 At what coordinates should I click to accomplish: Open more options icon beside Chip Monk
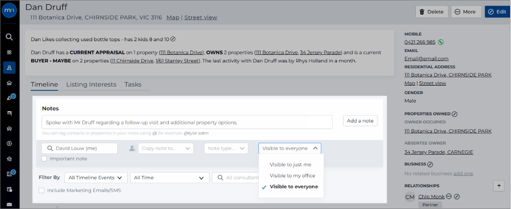449,197
